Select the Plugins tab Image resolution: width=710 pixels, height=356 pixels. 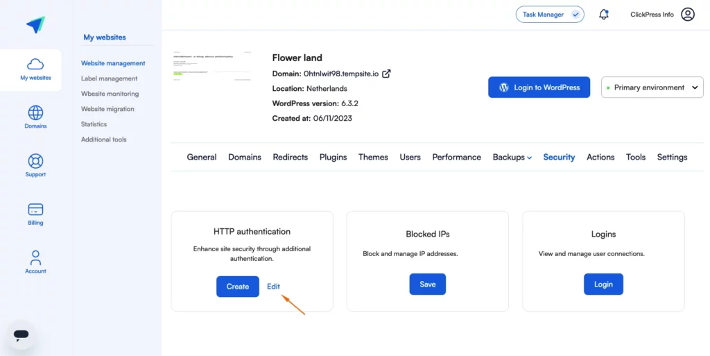(334, 157)
